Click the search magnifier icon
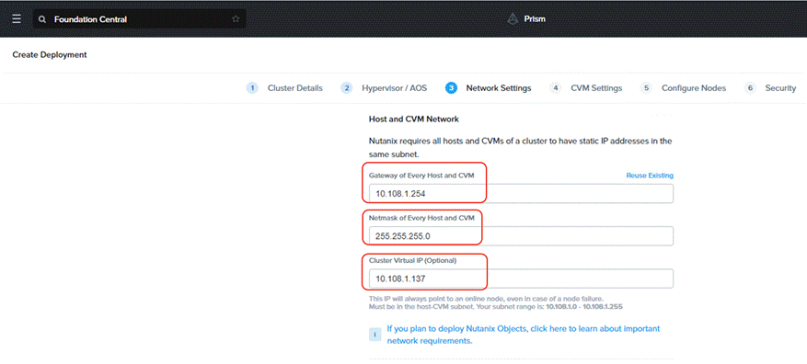807x364 pixels. point(42,19)
